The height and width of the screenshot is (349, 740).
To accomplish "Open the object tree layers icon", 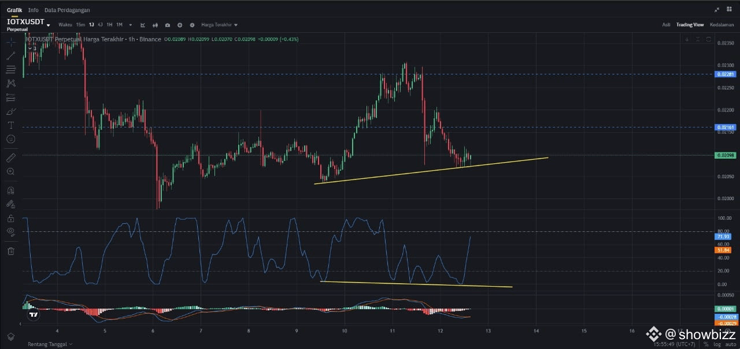I will pos(10,337).
